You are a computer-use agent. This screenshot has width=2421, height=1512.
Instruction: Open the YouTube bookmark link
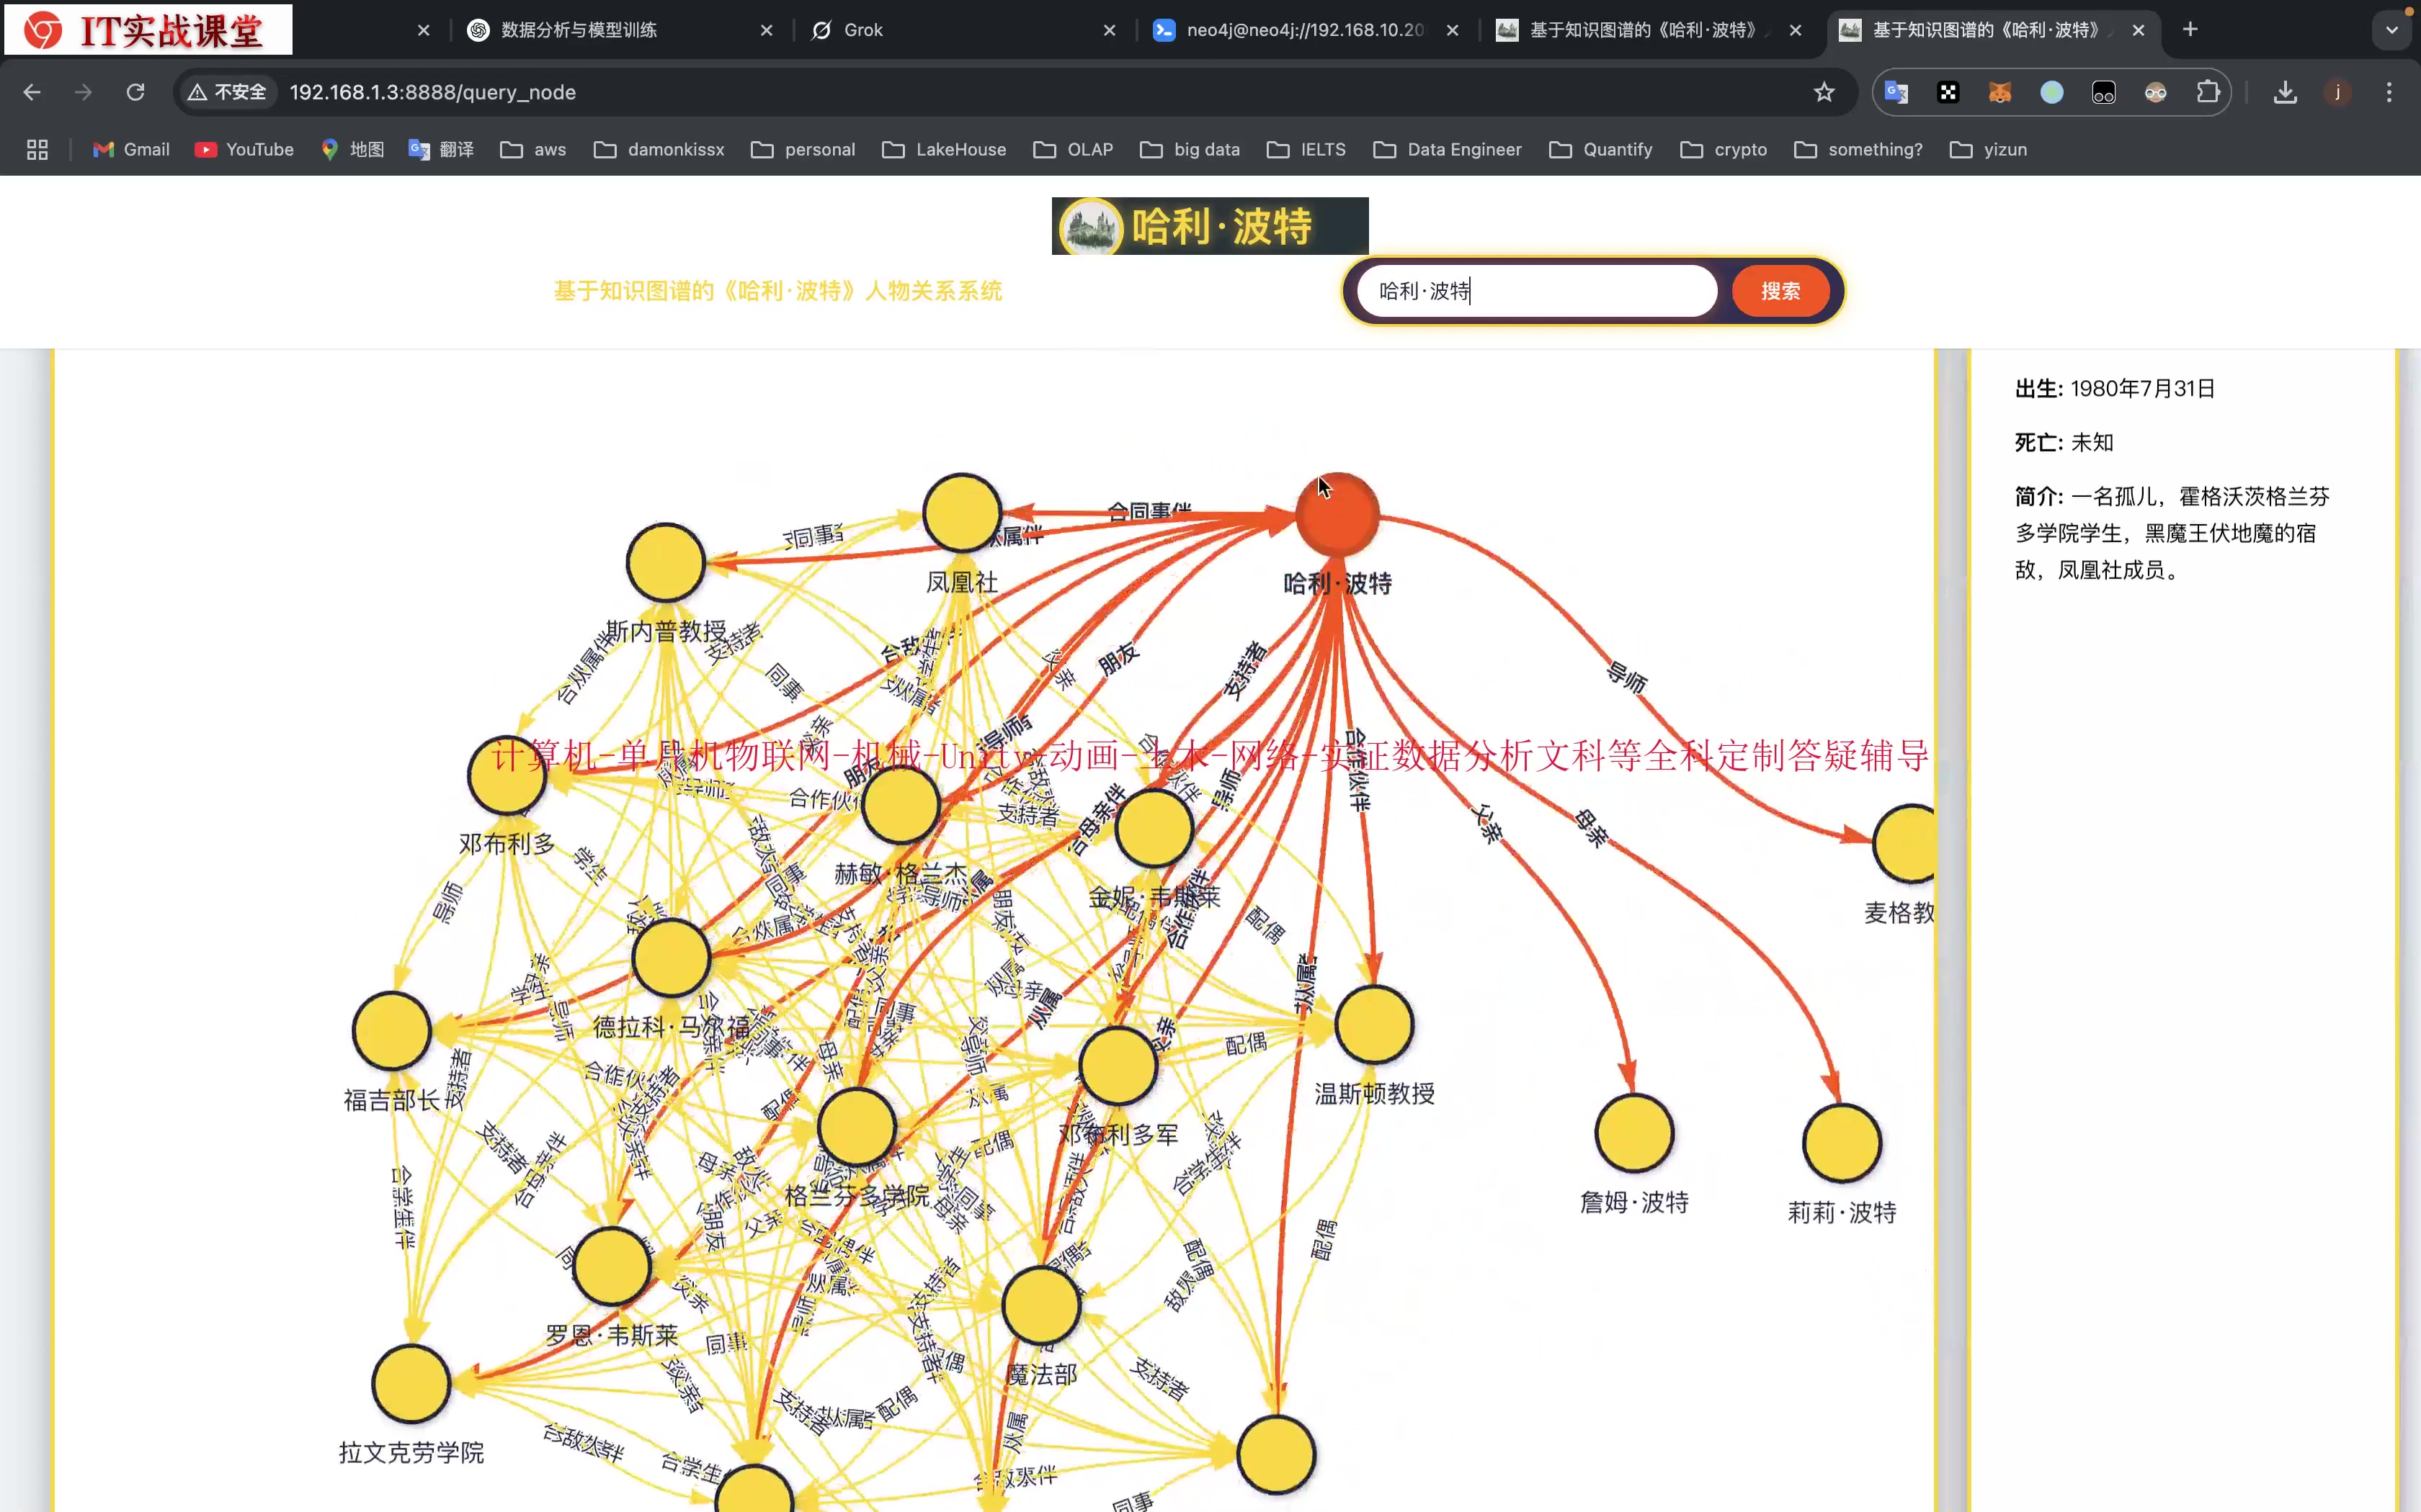244,149
